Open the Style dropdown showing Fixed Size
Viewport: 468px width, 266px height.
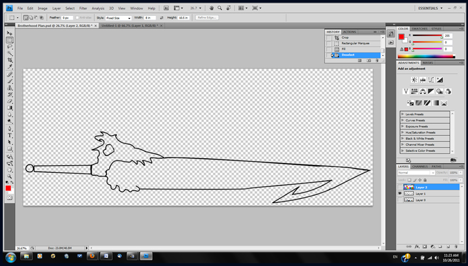point(118,18)
